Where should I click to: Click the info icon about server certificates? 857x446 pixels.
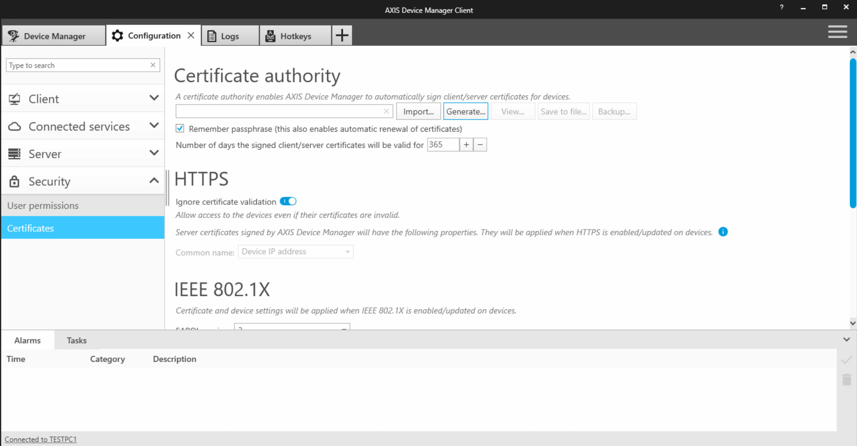[723, 232]
